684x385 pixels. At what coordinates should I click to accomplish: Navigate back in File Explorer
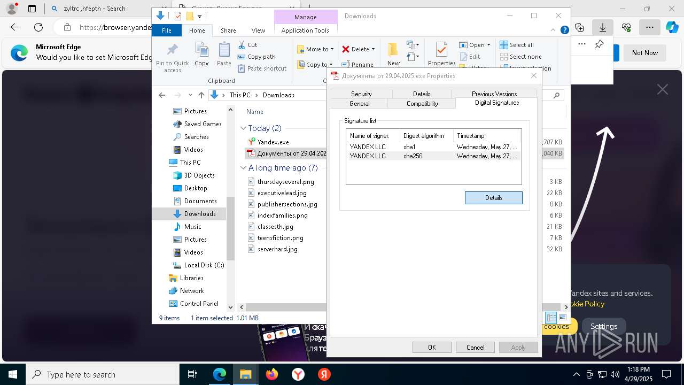click(x=162, y=95)
